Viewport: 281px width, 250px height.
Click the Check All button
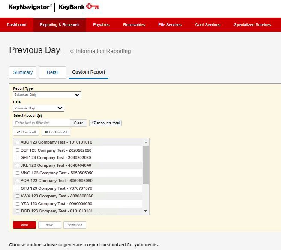(x=26, y=132)
